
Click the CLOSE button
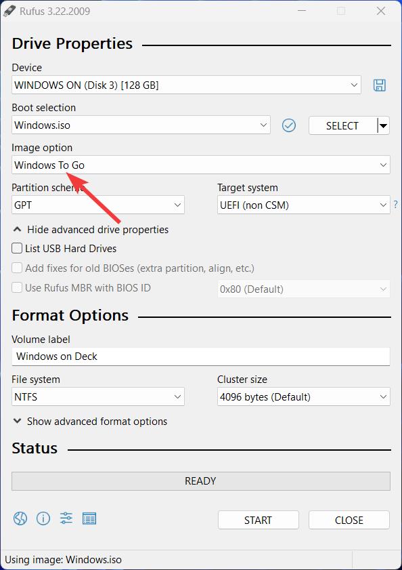tap(349, 520)
